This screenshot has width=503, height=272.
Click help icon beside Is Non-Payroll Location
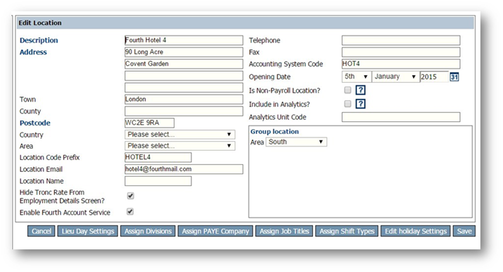point(361,90)
